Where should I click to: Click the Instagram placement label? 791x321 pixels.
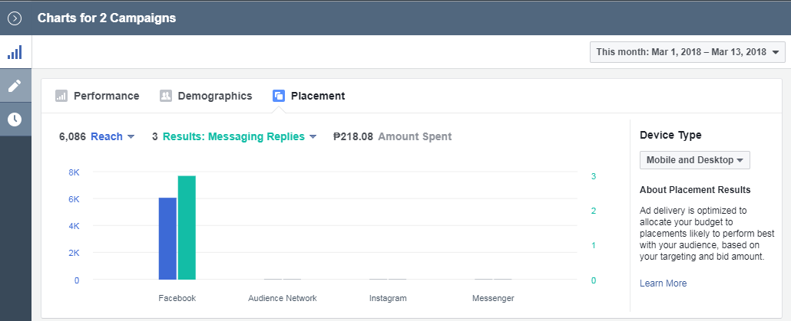(388, 298)
